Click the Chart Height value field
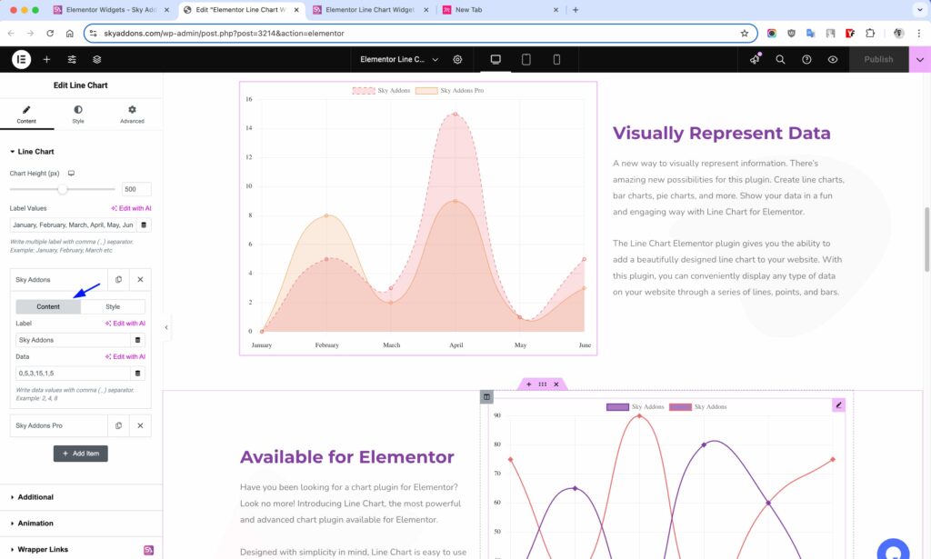931x559 pixels. [136, 189]
